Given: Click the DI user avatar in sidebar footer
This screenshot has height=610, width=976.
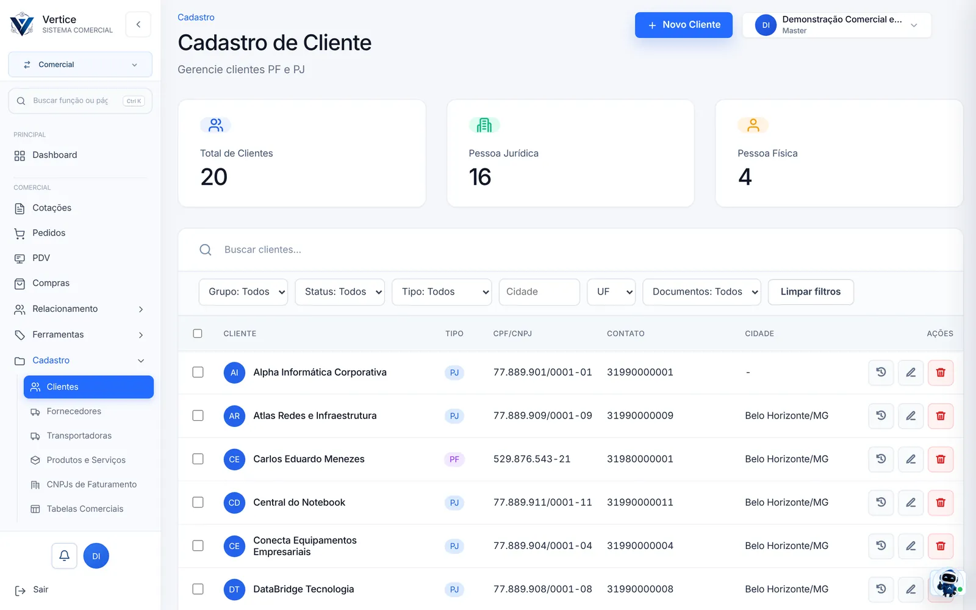Looking at the screenshot, I should (x=96, y=556).
